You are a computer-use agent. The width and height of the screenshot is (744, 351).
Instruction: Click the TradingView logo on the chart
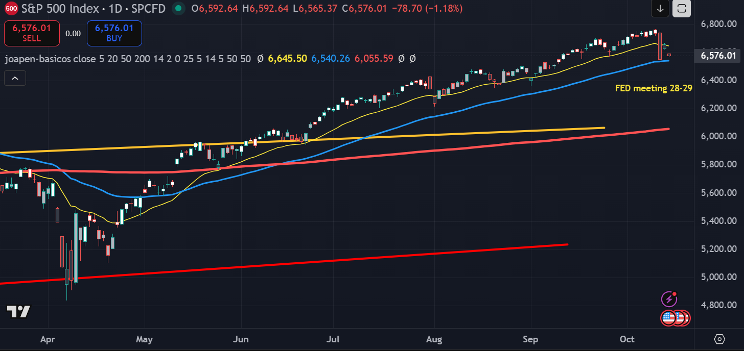point(18,311)
